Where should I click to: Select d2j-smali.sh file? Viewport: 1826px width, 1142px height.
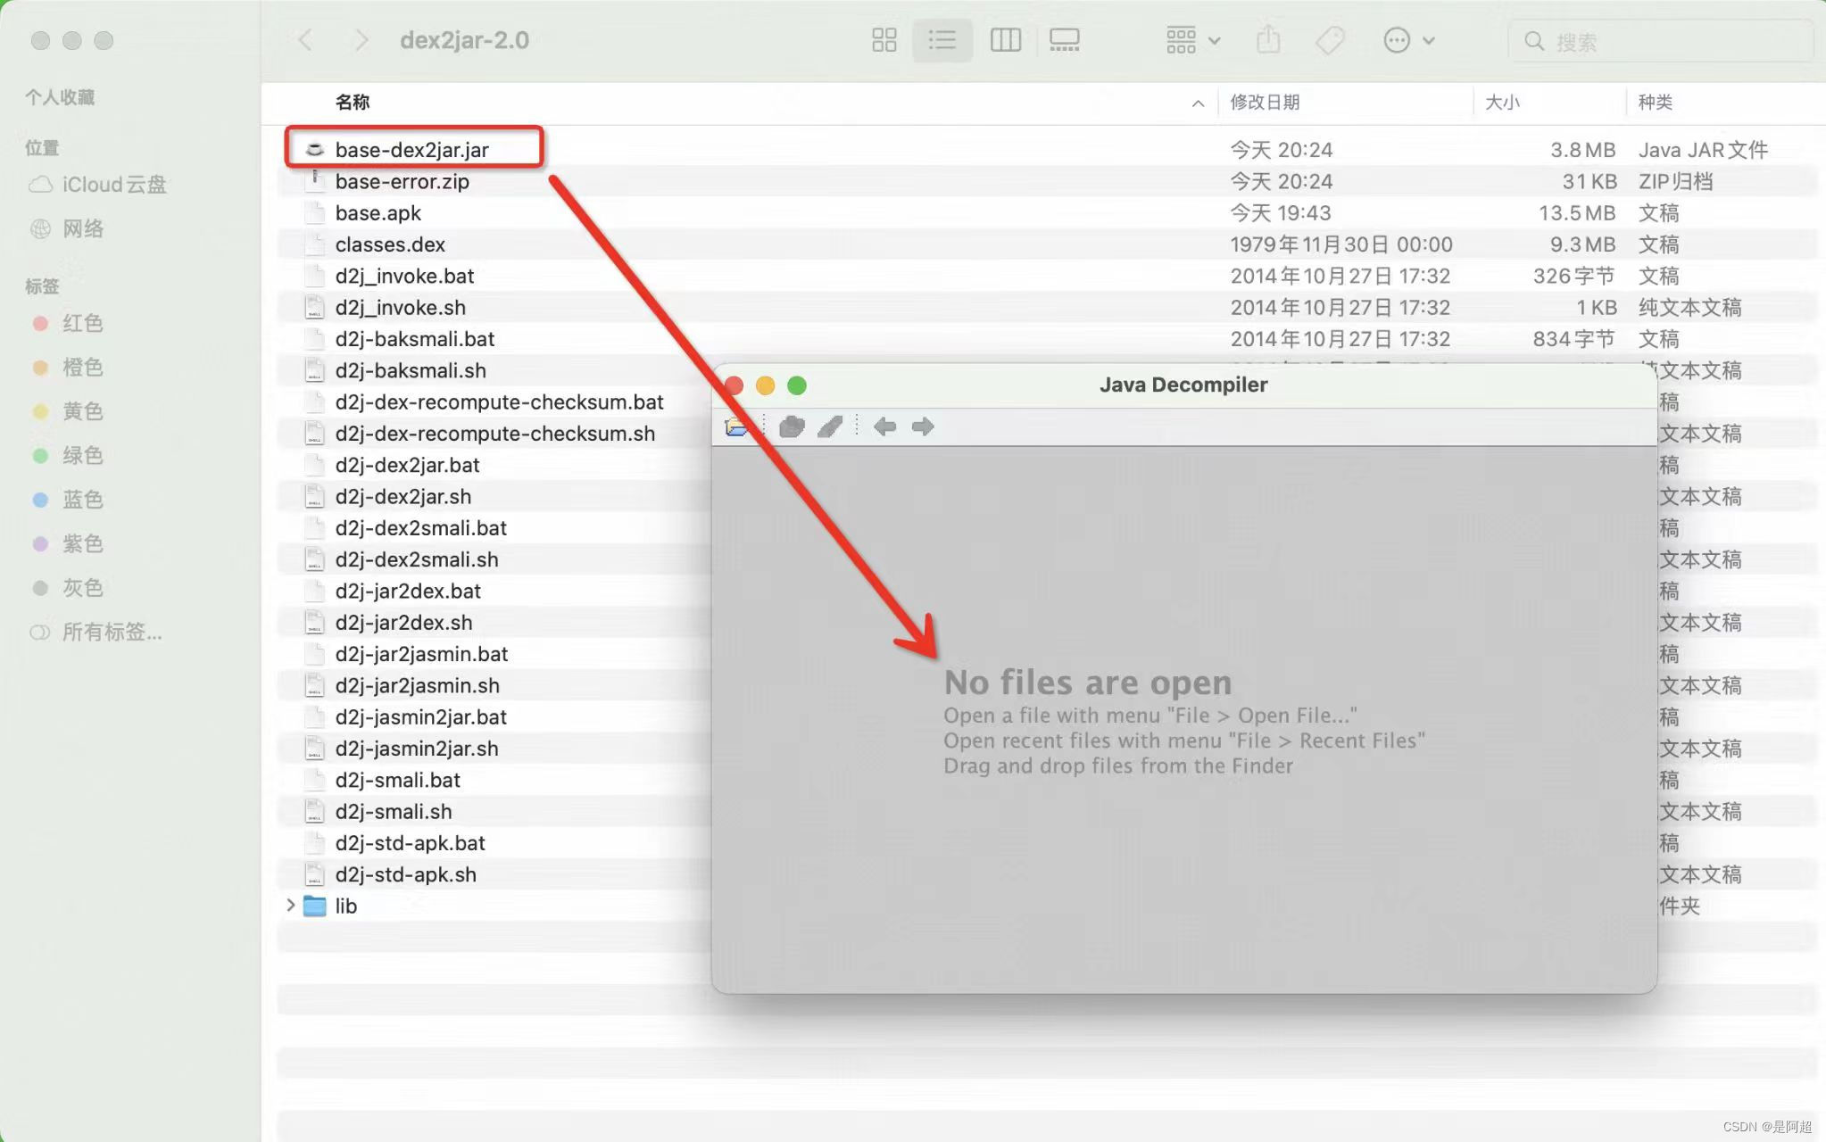(394, 812)
